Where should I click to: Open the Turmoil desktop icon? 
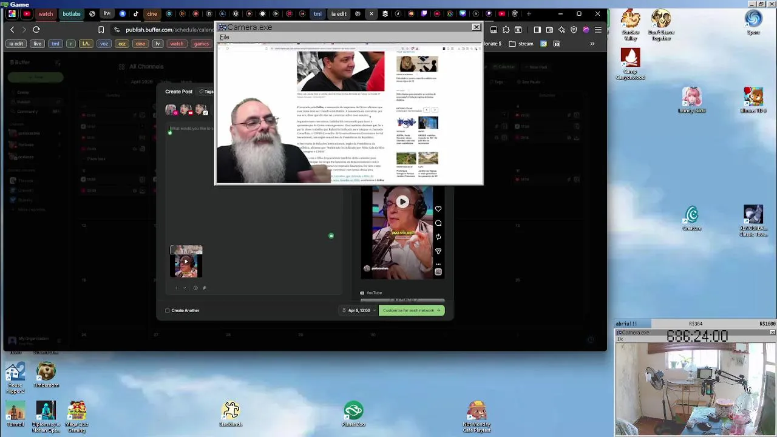[15, 414]
